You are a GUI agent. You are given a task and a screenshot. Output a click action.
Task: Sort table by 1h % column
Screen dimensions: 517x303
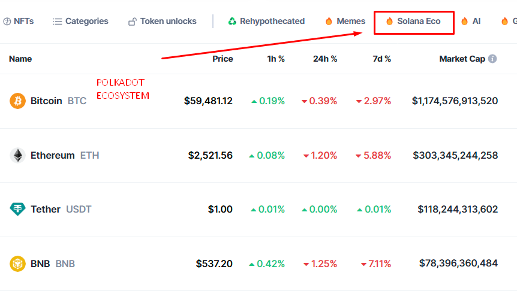click(276, 59)
